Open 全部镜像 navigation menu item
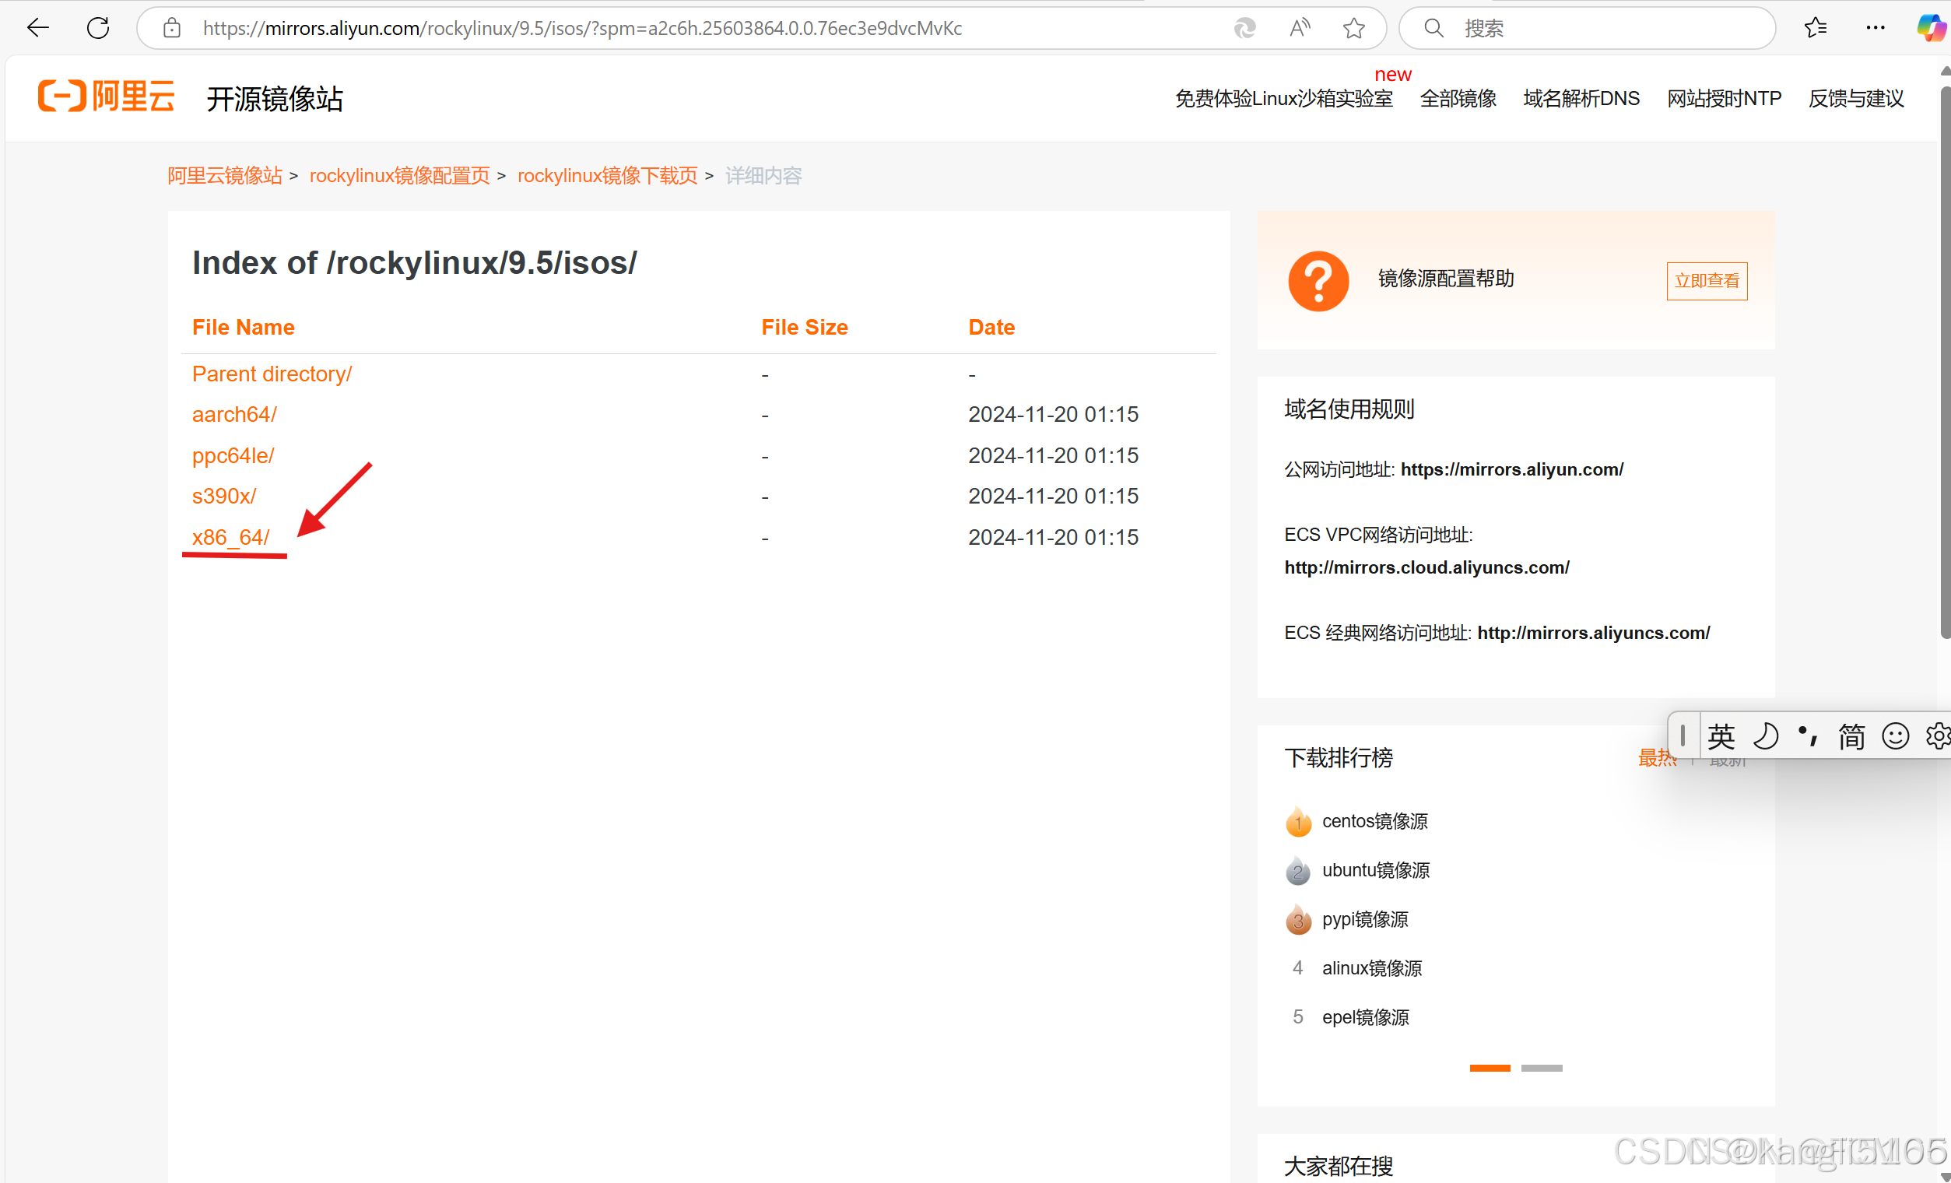Viewport: 1951px width, 1183px height. [1458, 99]
